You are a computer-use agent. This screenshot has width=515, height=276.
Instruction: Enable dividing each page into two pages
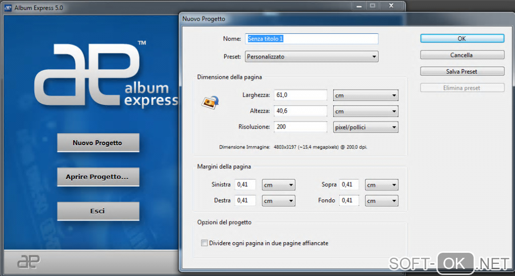pos(204,243)
